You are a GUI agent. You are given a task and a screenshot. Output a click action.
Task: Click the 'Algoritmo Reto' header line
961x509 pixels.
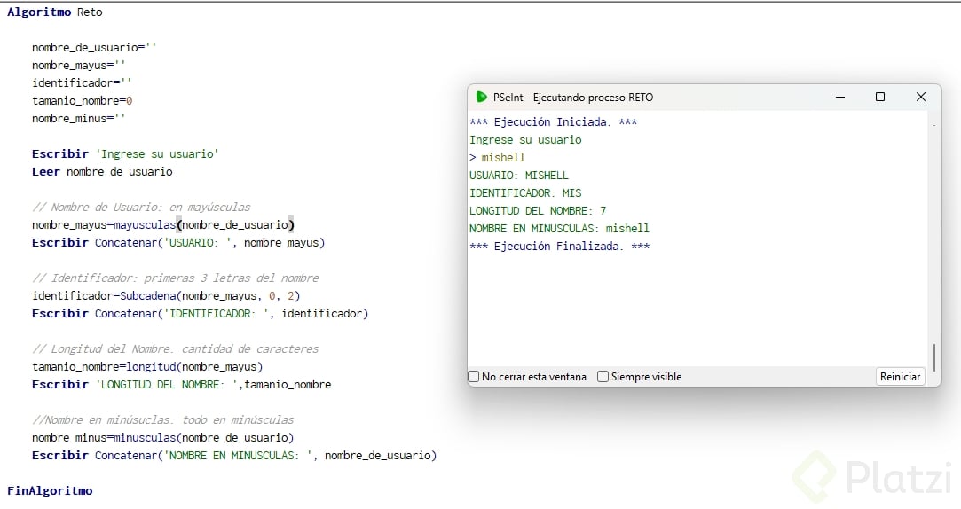tap(55, 12)
